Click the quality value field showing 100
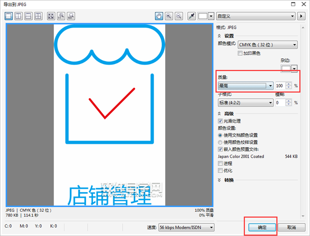Screen dimensions: 310x236 tap(280, 86)
